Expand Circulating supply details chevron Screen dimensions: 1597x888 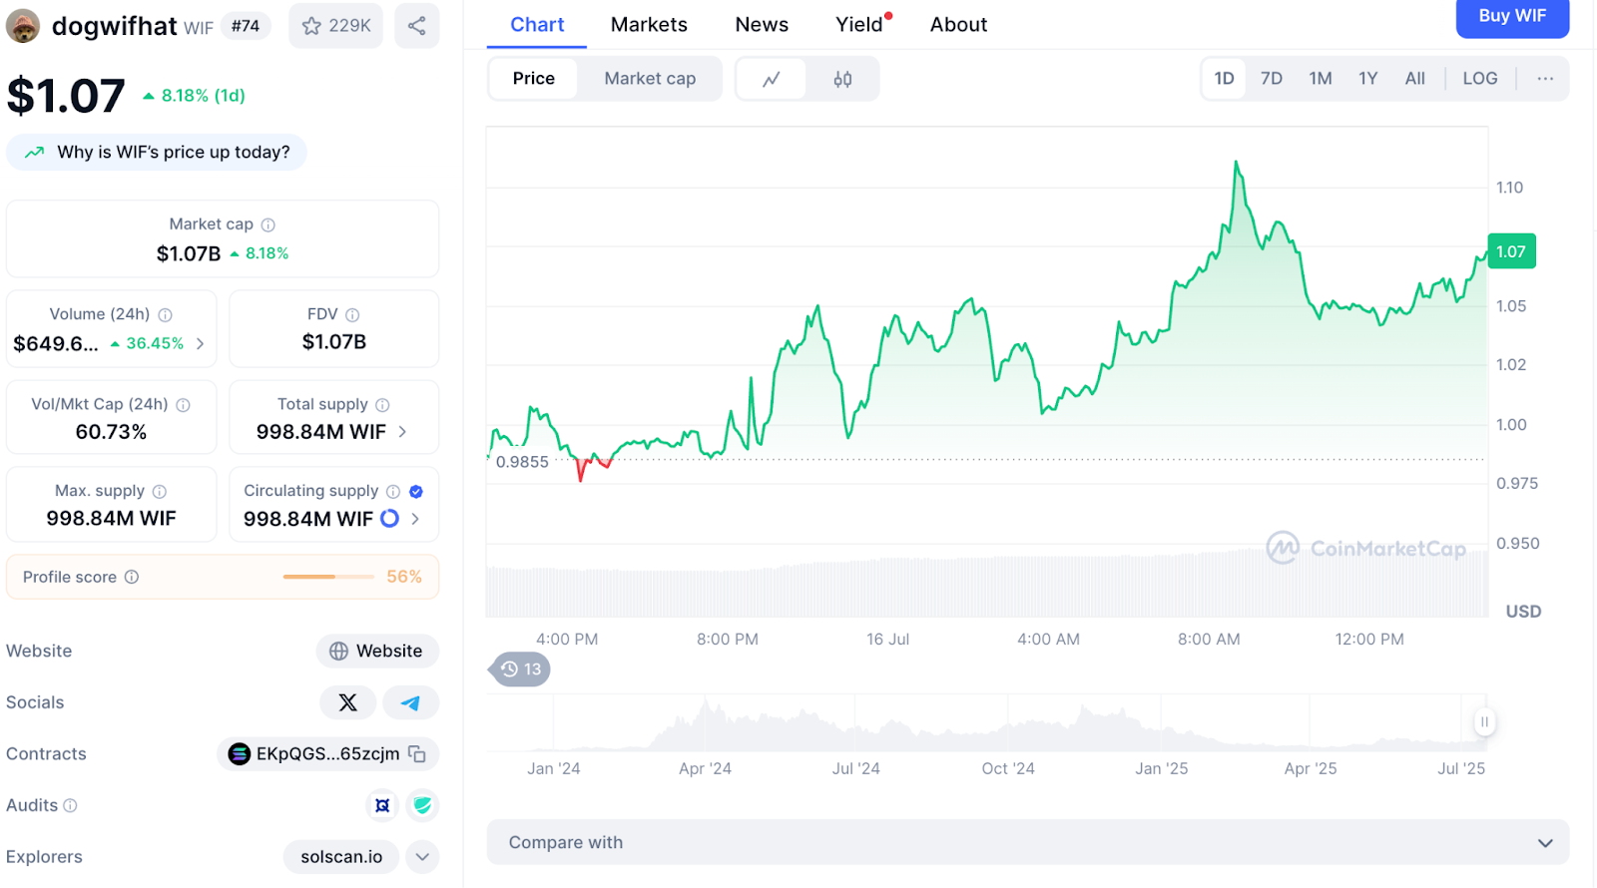(415, 519)
